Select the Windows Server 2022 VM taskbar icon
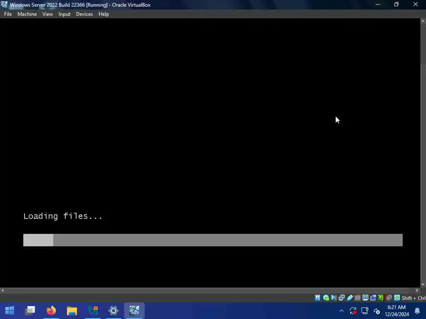The width and height of the screenshot is (426, 319). tap(134, 311)
